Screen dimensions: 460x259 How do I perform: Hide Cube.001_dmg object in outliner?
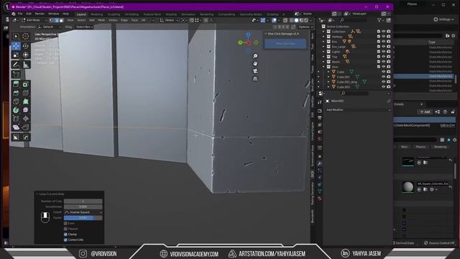383,82
